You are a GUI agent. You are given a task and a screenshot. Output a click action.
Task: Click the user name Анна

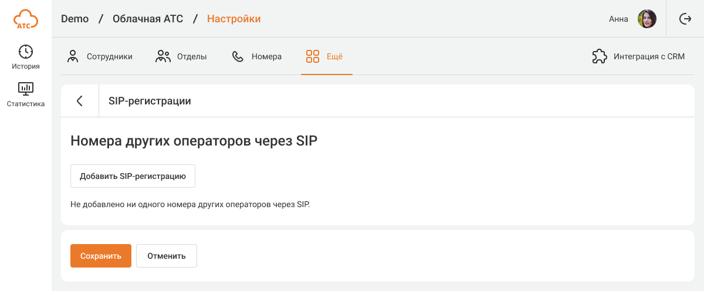pyautogui.click(x=618, y=19)
